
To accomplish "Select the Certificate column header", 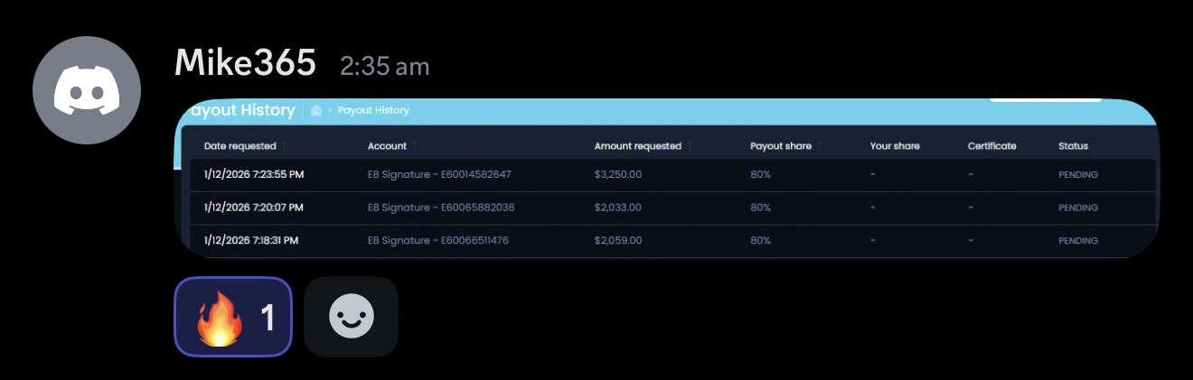I will [x=991, y=146].
